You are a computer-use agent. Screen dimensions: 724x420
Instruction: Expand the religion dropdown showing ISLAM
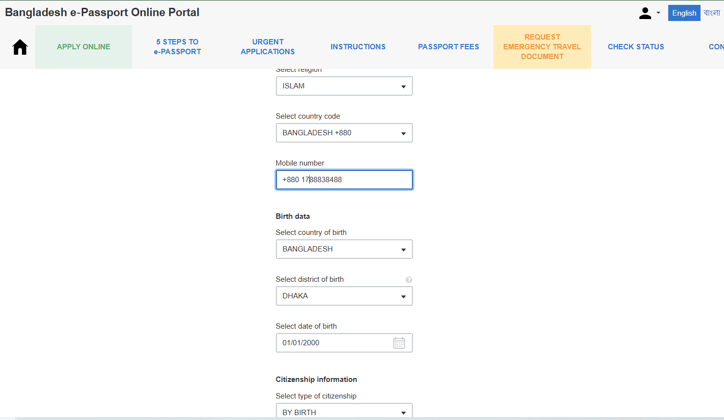tap(344, 86)
